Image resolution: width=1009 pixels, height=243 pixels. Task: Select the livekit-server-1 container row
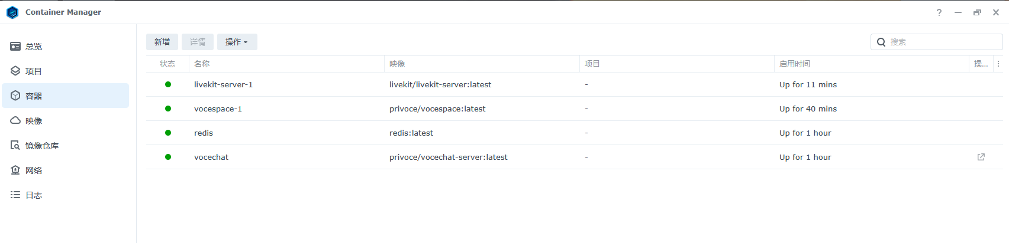(223, 84)
